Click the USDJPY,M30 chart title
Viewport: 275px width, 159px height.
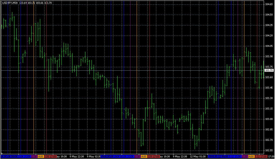[x=10, y=3]
